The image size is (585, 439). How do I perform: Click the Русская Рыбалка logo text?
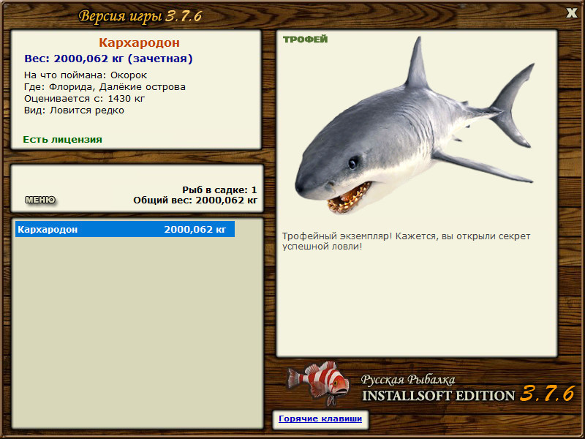point(408,380)
